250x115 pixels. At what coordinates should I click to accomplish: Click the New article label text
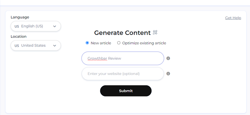[101, 43]
